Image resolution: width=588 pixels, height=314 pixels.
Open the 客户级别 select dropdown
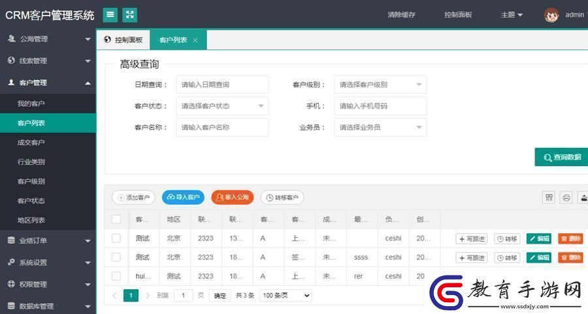click(x=380, y=85)
